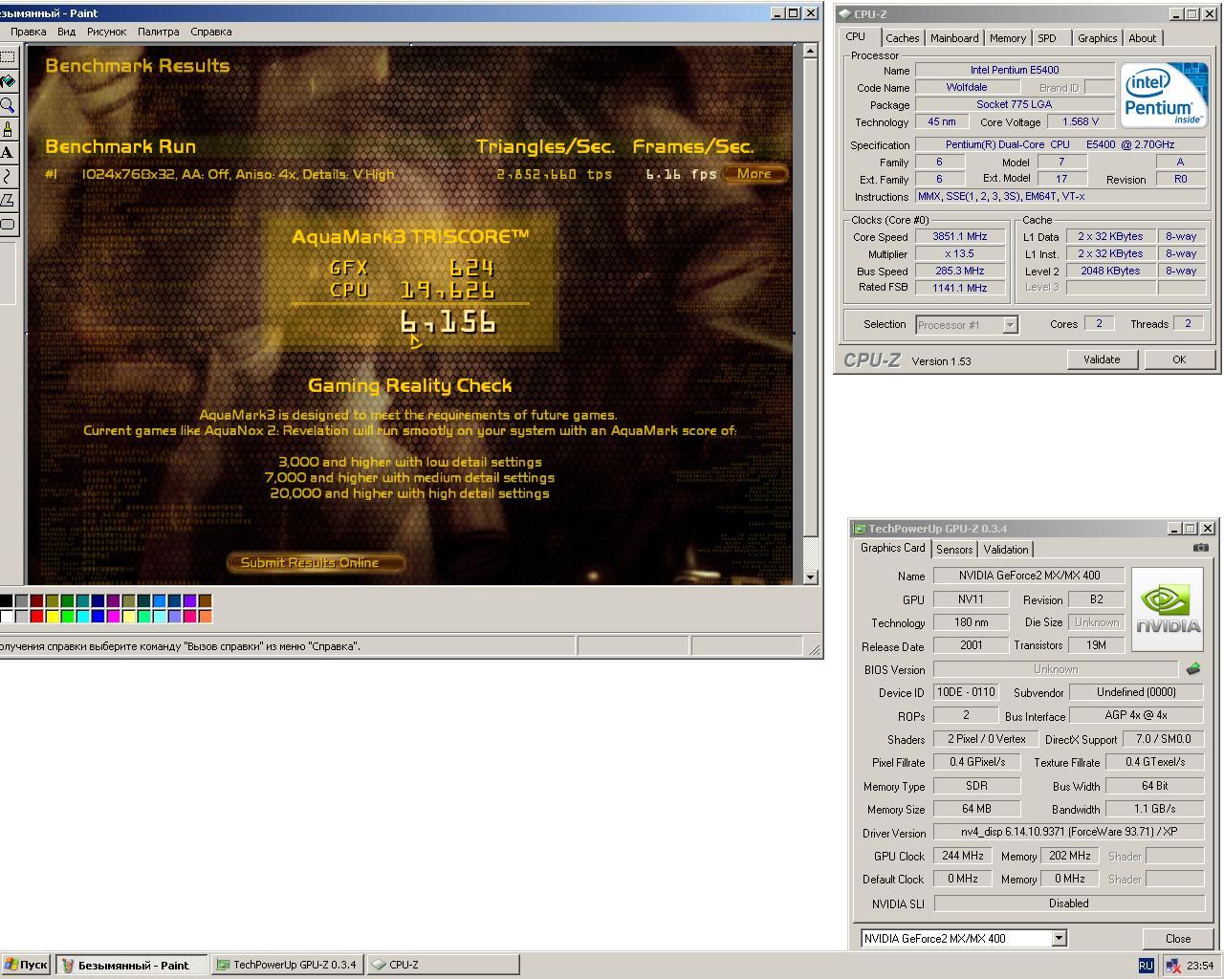The height and width of the screenshot is (979, 1224).
Task: Open the Рисунок menu in Paint
Action: [x=106, y=32]
